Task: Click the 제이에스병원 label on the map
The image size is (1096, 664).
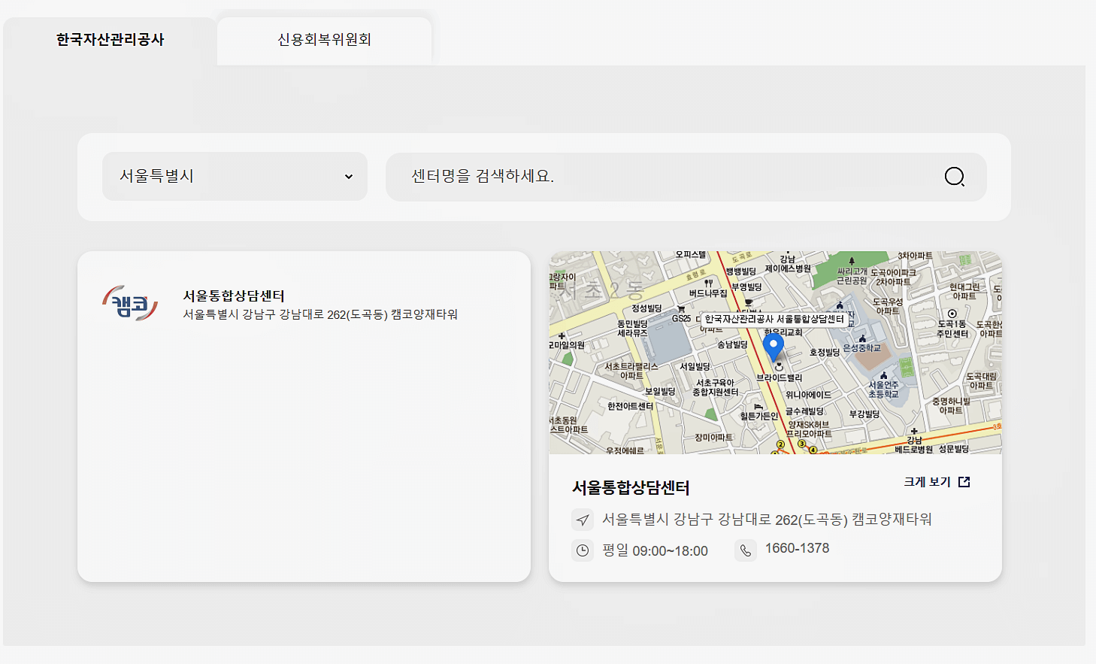Action: pyautogui.click(x=788, y=268)
